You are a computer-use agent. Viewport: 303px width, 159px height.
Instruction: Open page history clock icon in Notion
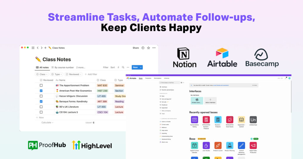pyautogui.click(x=143, y=48)
